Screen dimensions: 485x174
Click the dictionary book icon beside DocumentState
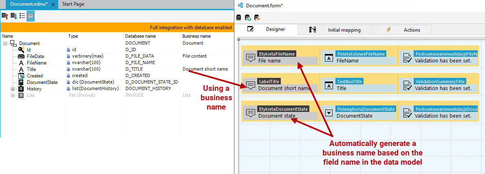pyautogui.click(x=21, y=82)
